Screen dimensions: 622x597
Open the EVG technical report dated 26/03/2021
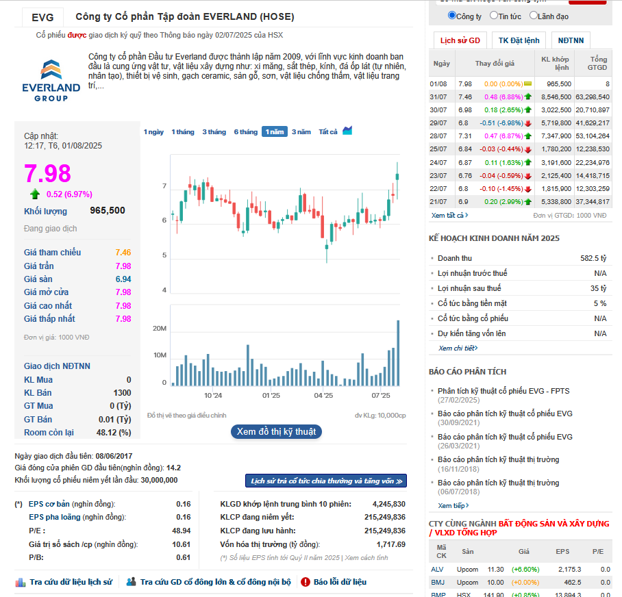click(505, 437)
